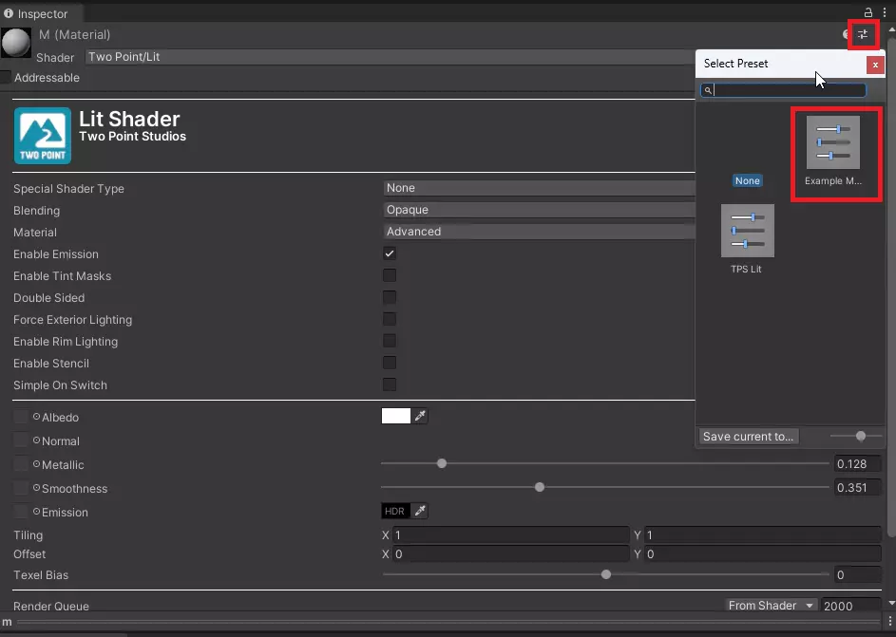Open the Inspector tab kebab menu
Screen dimensions: 896x637
pyautogui.click(x=884, y=12)
